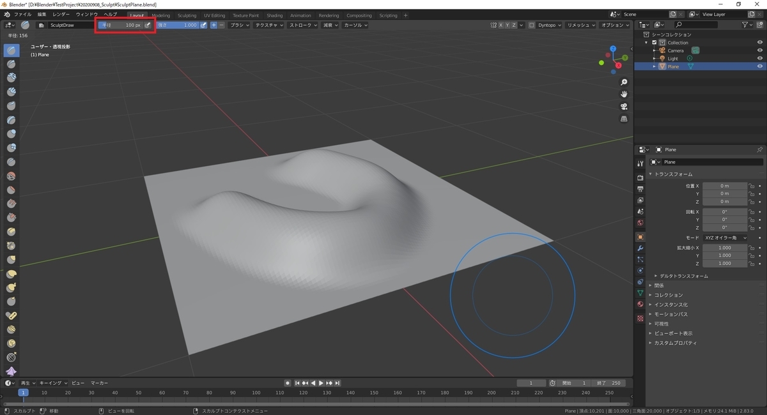
Task: Toggle Collection exclude checkbox in outliner
Action: coord(654,42)
